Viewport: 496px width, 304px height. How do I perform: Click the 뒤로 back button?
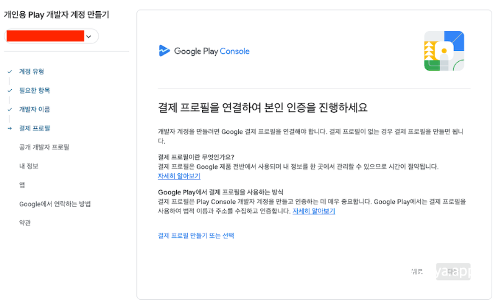pyautogui.click(x=417, y=271)
